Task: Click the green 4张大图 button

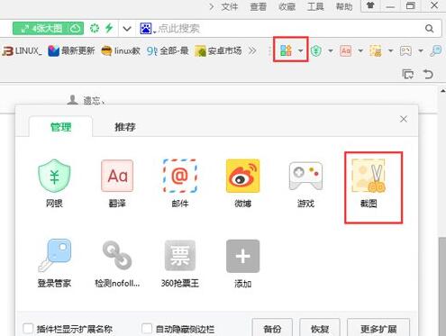Action: (48, 29)
